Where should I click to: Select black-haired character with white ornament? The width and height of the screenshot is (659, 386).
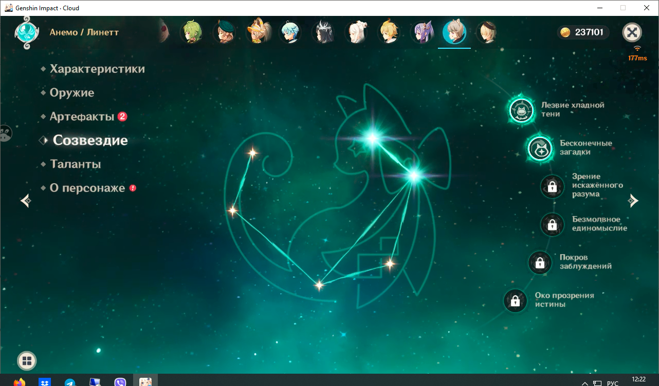324,32
